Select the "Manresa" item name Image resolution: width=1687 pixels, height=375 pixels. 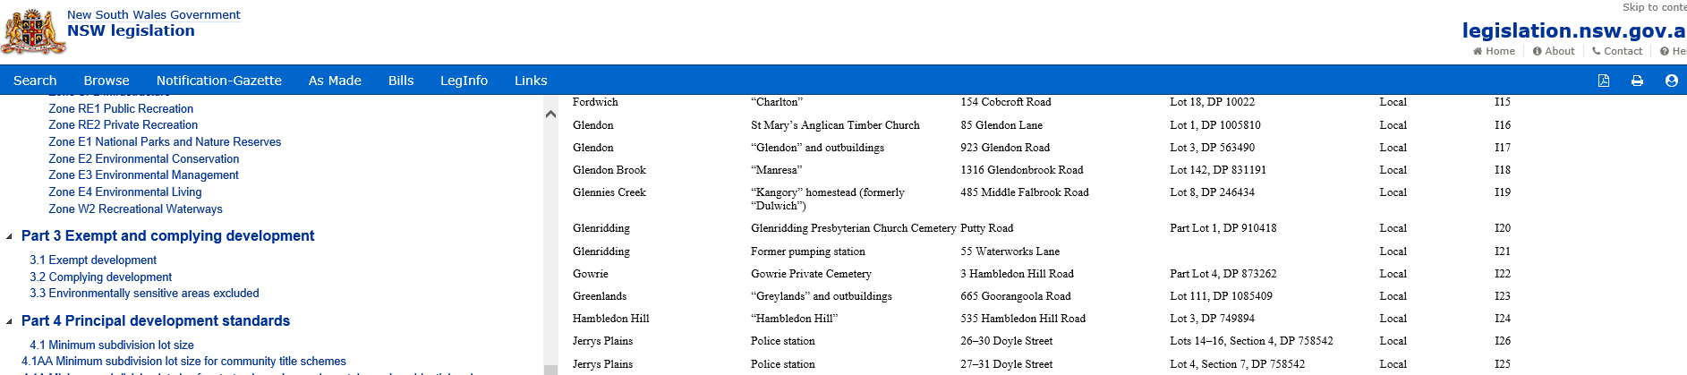(776, 170)
